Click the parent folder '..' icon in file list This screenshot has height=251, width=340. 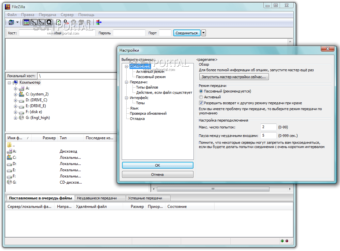click(9, 145)
